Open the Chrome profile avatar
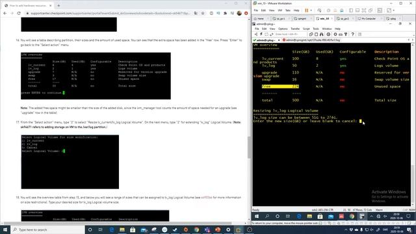This screenshot has width=416, height=234. [239, 13]
